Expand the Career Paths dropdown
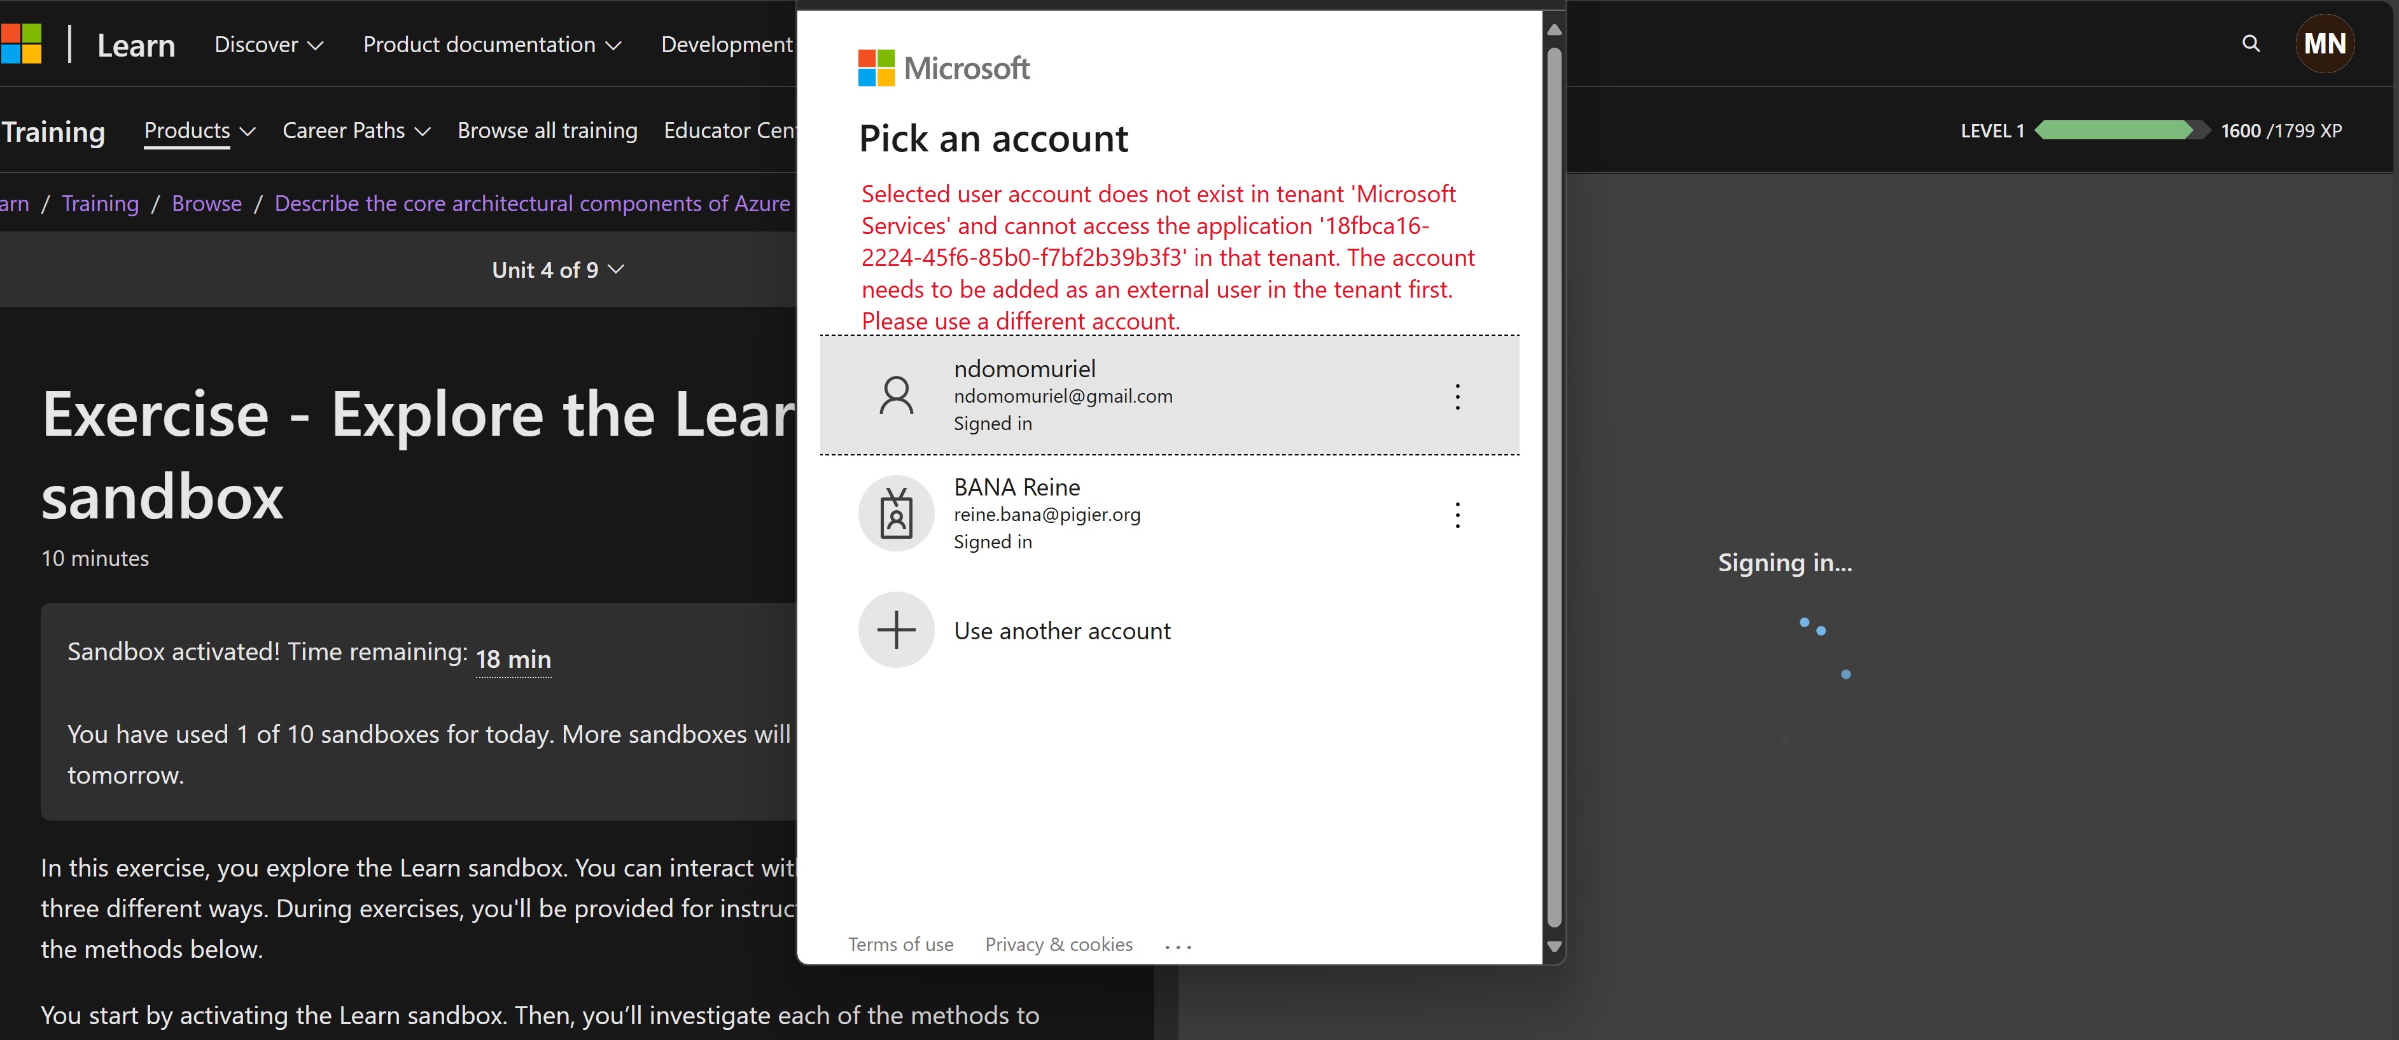This screenshot has width=2399, height=1040. (356, 130)
